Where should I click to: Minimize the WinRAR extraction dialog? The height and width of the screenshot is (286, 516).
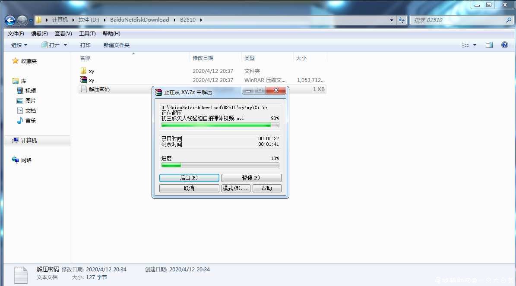(248, 91)
